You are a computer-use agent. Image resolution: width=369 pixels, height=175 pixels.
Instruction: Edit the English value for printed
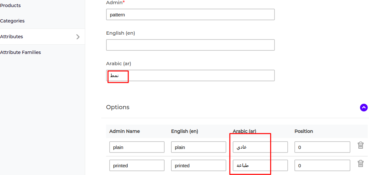(199, 165)
